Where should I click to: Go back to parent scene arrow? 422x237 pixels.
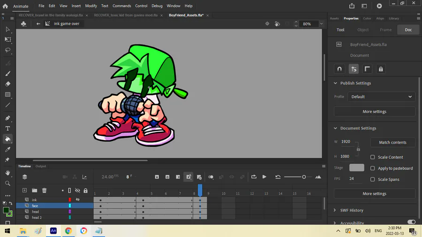click(x=38, y=23)
